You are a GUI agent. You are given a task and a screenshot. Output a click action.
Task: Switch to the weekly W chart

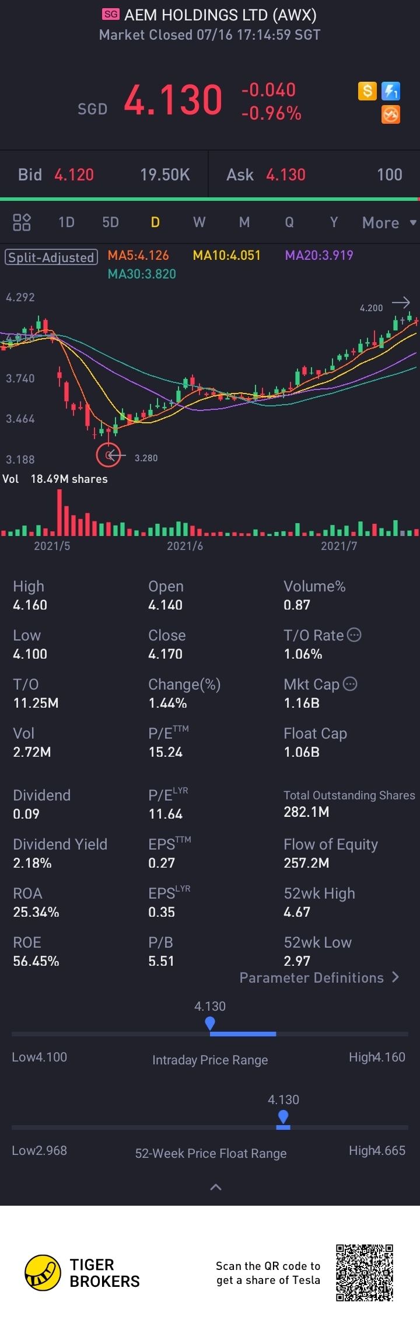coord(199,222)
